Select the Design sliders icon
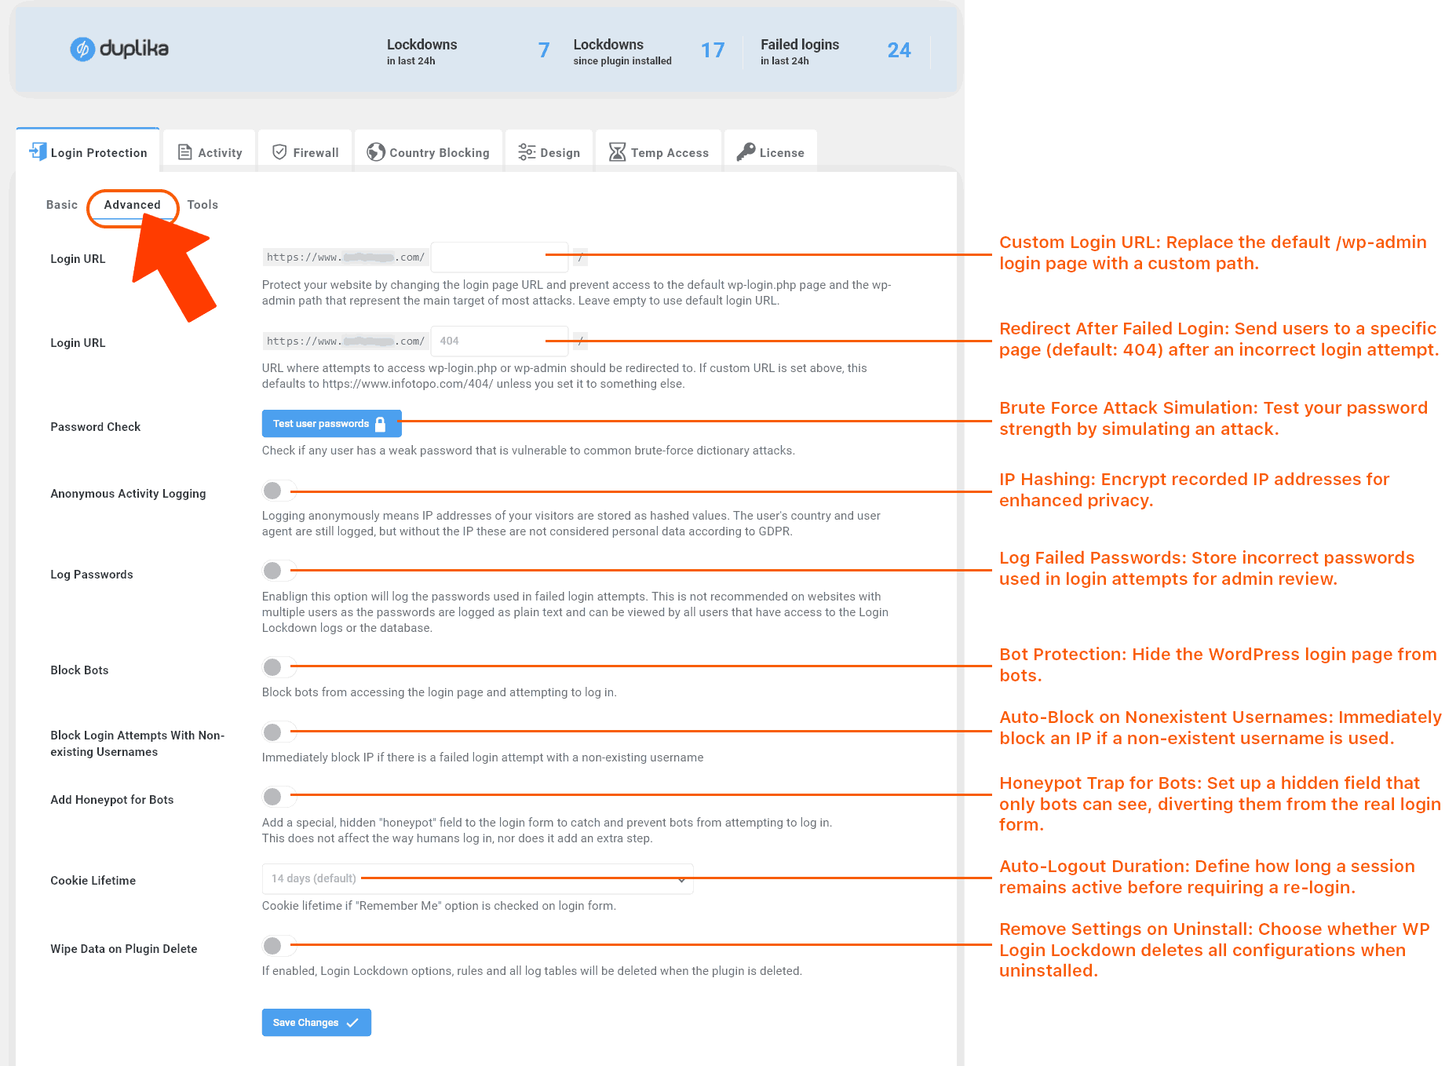 527,151
